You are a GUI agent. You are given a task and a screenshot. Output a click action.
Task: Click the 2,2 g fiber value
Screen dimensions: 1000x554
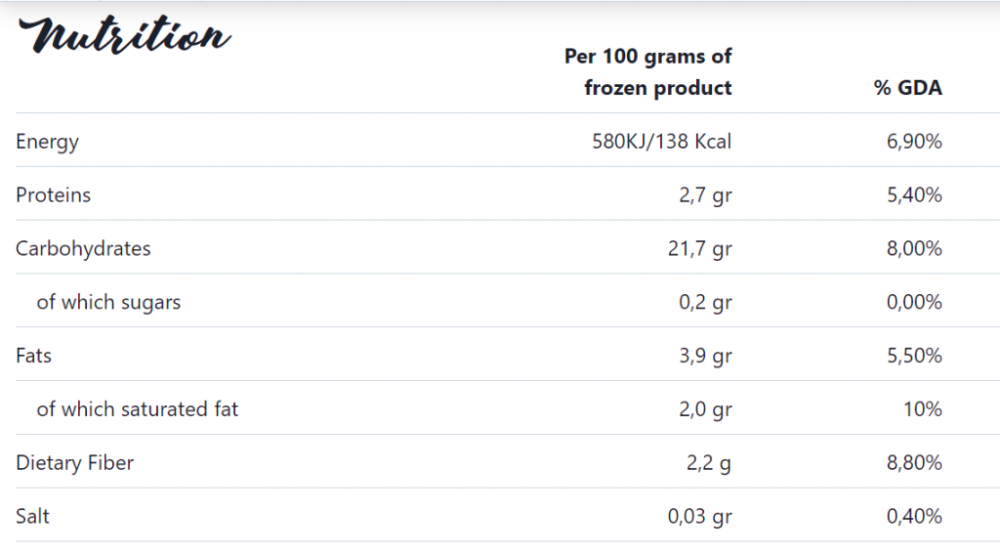coord(709,463)
